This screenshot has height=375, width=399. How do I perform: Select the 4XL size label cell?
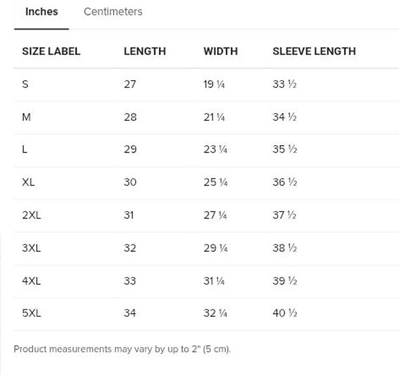31,281
